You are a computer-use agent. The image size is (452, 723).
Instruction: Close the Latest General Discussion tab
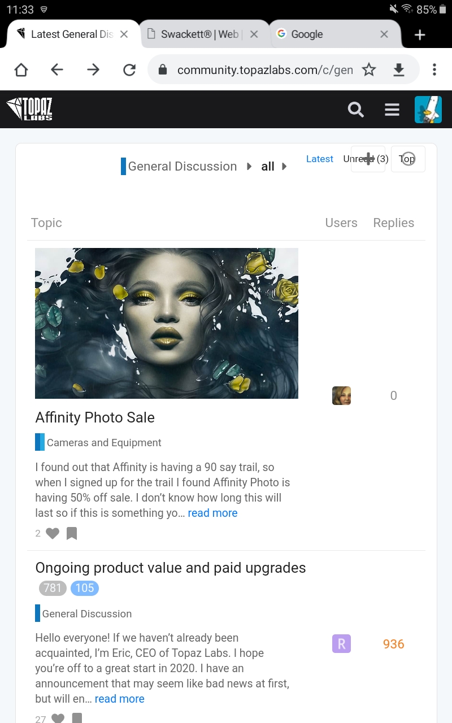[x=124, y=34]
